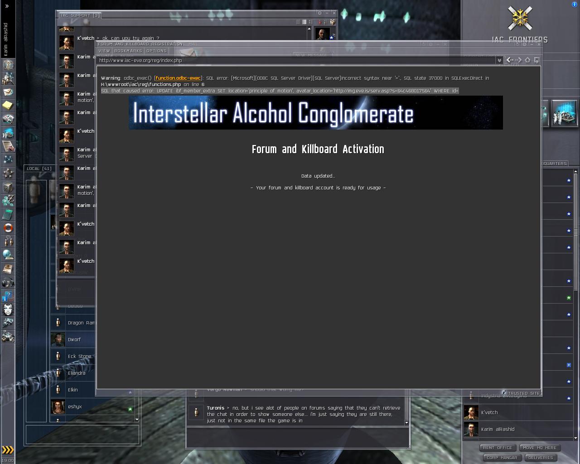Click the station guest list scrollbar thumb
Image resolution: width=580 pixels, height=464 pixels.
pos(575,232)
